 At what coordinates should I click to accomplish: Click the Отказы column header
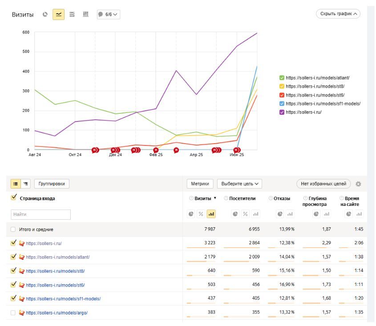point(282,198)
